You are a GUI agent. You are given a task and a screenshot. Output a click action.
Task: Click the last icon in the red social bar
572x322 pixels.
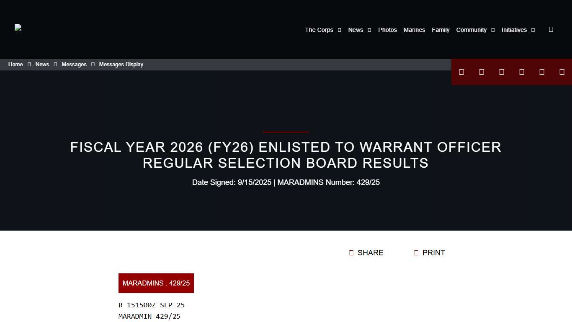[x=562, y=72]
